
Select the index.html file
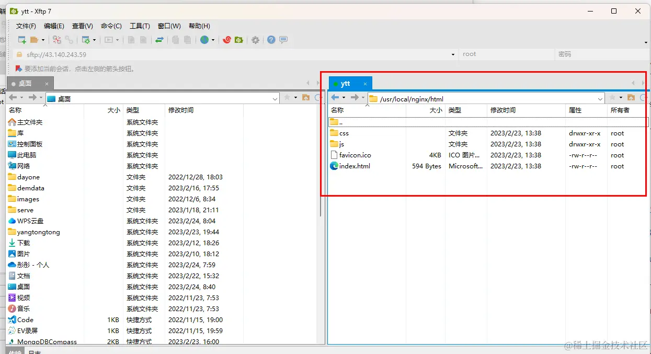coord(349,166)
